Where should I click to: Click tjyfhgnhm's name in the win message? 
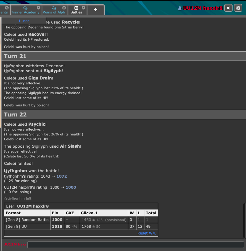pos(15,171)
